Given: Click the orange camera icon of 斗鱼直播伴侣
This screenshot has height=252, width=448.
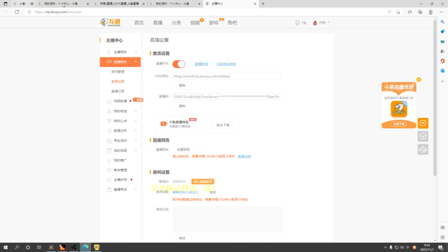Looking at the screenshot, I should pos(164,124).
